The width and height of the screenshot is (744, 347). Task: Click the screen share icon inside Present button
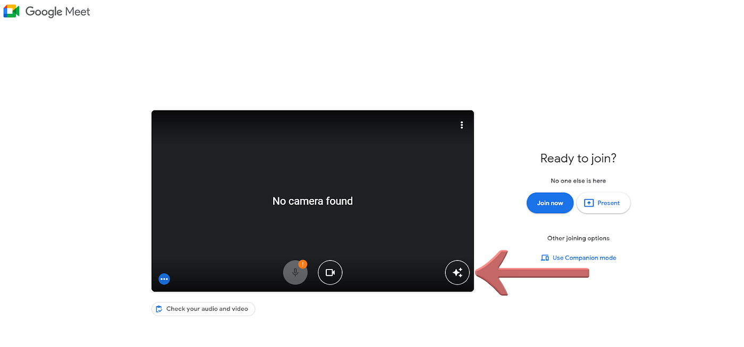[589, 203]
